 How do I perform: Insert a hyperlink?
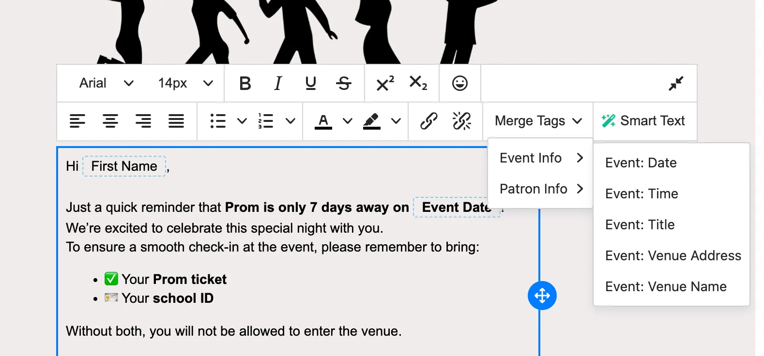[x=429, y=121]
